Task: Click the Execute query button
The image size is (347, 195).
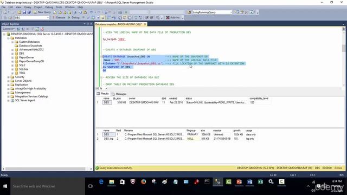Action: [x=59, y=17]
